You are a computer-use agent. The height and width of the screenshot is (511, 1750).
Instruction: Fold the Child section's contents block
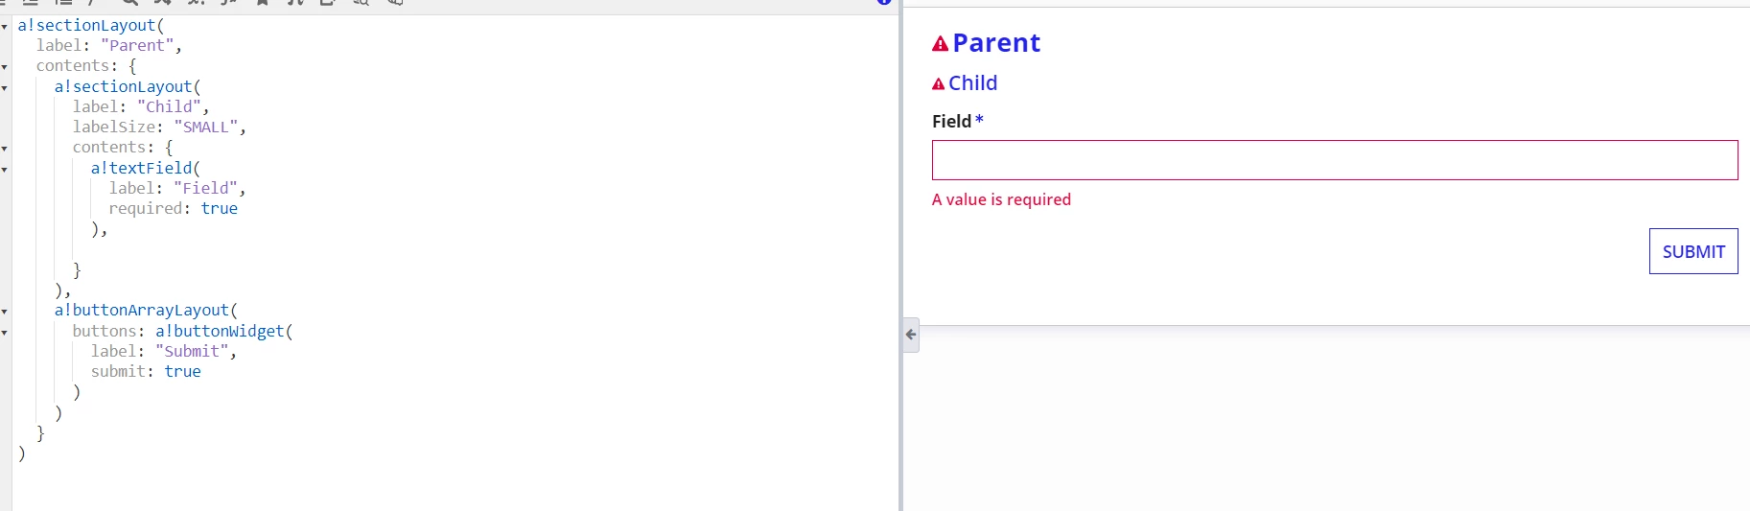pyautogui.click(x=5, y=148)
